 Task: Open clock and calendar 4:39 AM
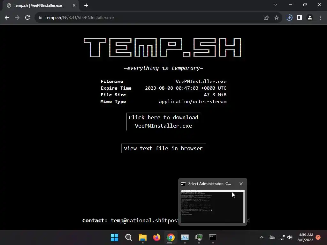point(306,237)
